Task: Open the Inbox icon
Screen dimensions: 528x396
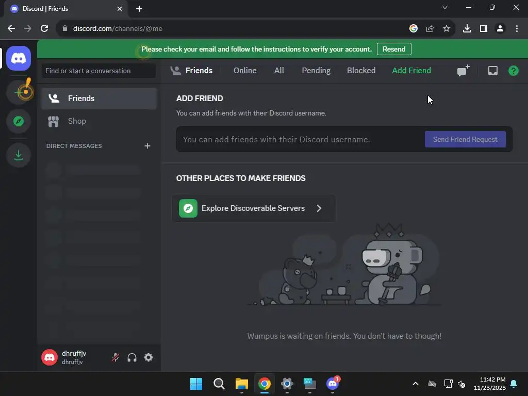Action: point(492,71)
